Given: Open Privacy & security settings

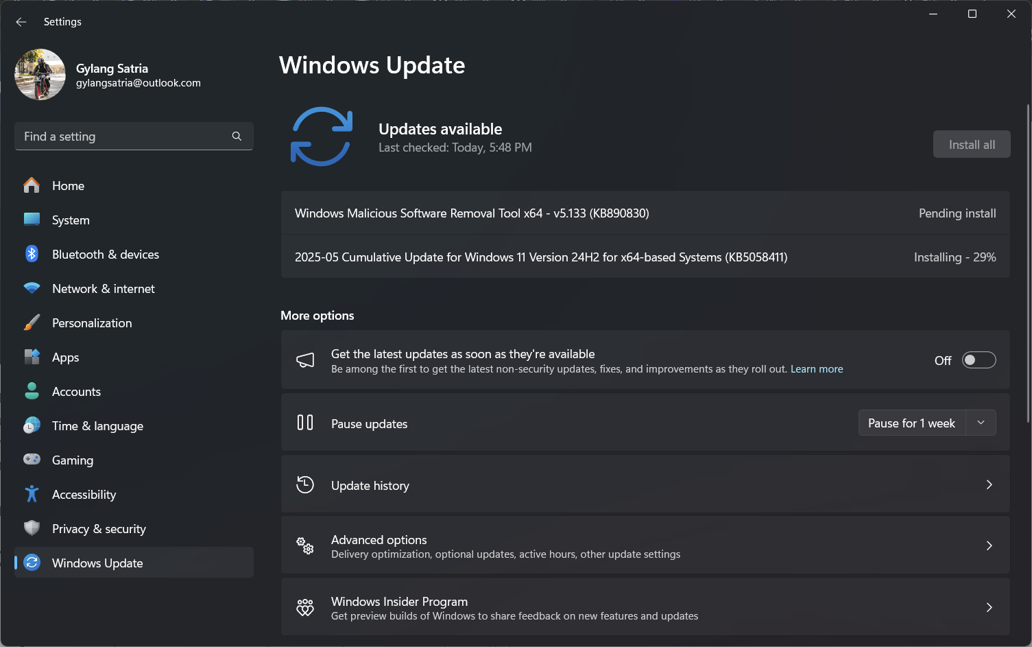Looking at the screenshot, I should point(134,528).
